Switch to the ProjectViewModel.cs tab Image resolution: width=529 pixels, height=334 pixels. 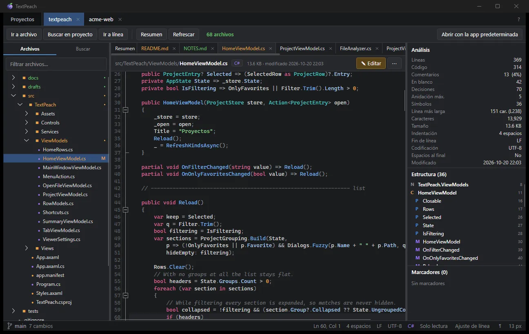pyautogui.click(x=302, y=49)
